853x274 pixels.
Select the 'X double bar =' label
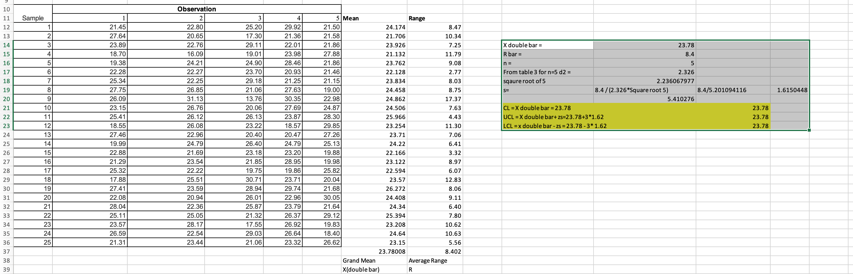(x=548, y=45)
